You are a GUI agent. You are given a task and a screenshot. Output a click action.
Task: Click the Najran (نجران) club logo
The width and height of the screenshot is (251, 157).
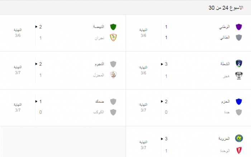tap(113, 38)
